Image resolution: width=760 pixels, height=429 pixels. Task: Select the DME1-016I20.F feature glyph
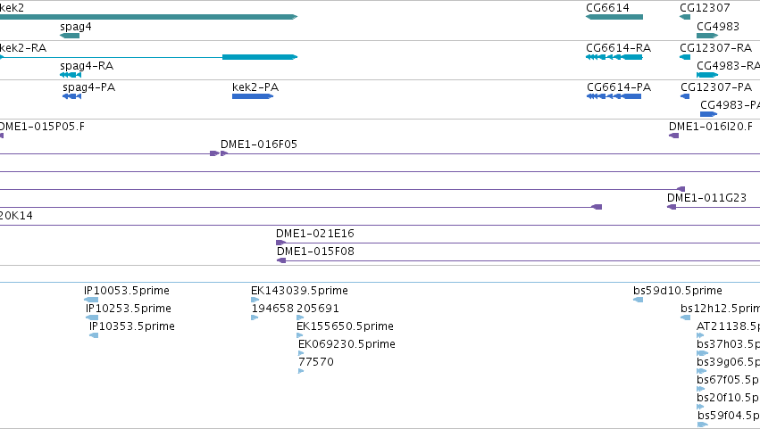coord(673,136)
